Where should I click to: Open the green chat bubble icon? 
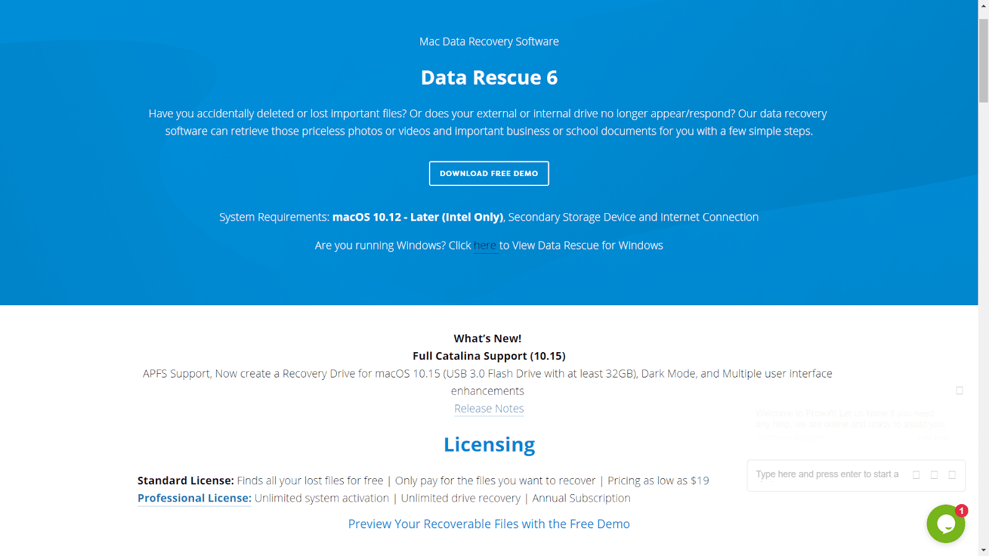(x=946, y=524)
